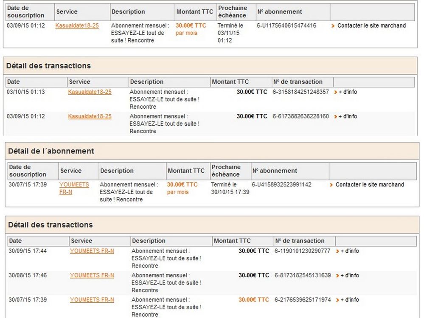Click arrow icon before Contacter le site marchand for Kasualdate18-25

pos(334,25)
